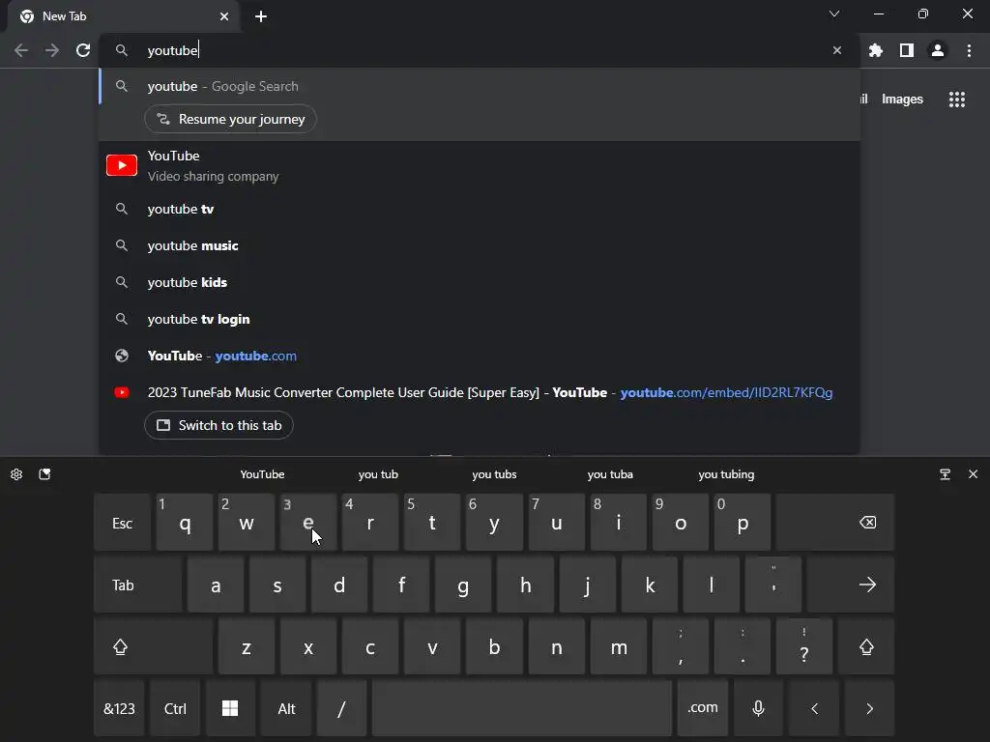Choose the 'youtube tv login' suggestion

tap(480, 319)
